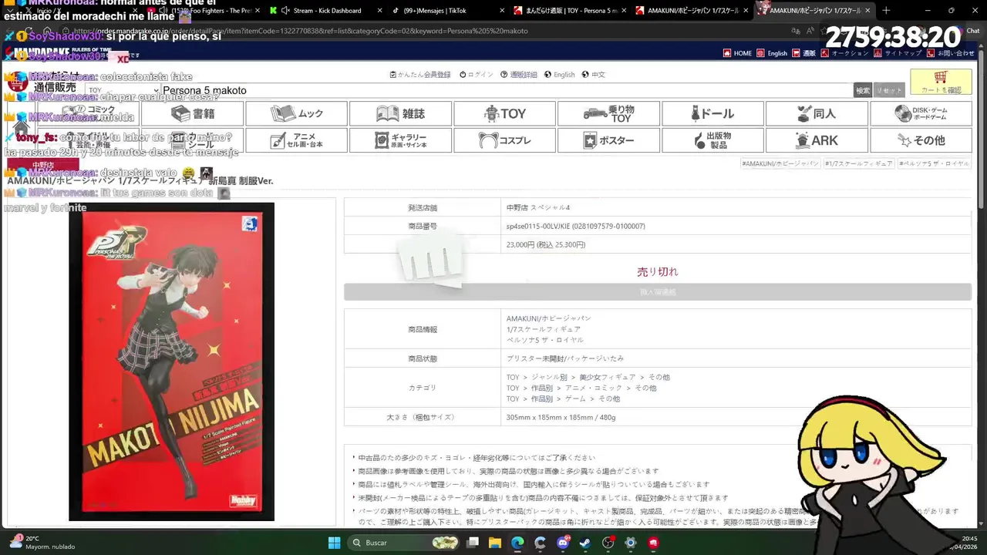This screenshot has width=987, height=555.
Task: Select English next to the globe icon
Action: (559, 75)
